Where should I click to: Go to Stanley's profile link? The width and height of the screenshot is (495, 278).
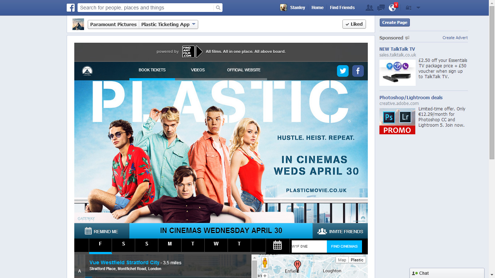tap(298, 8)
